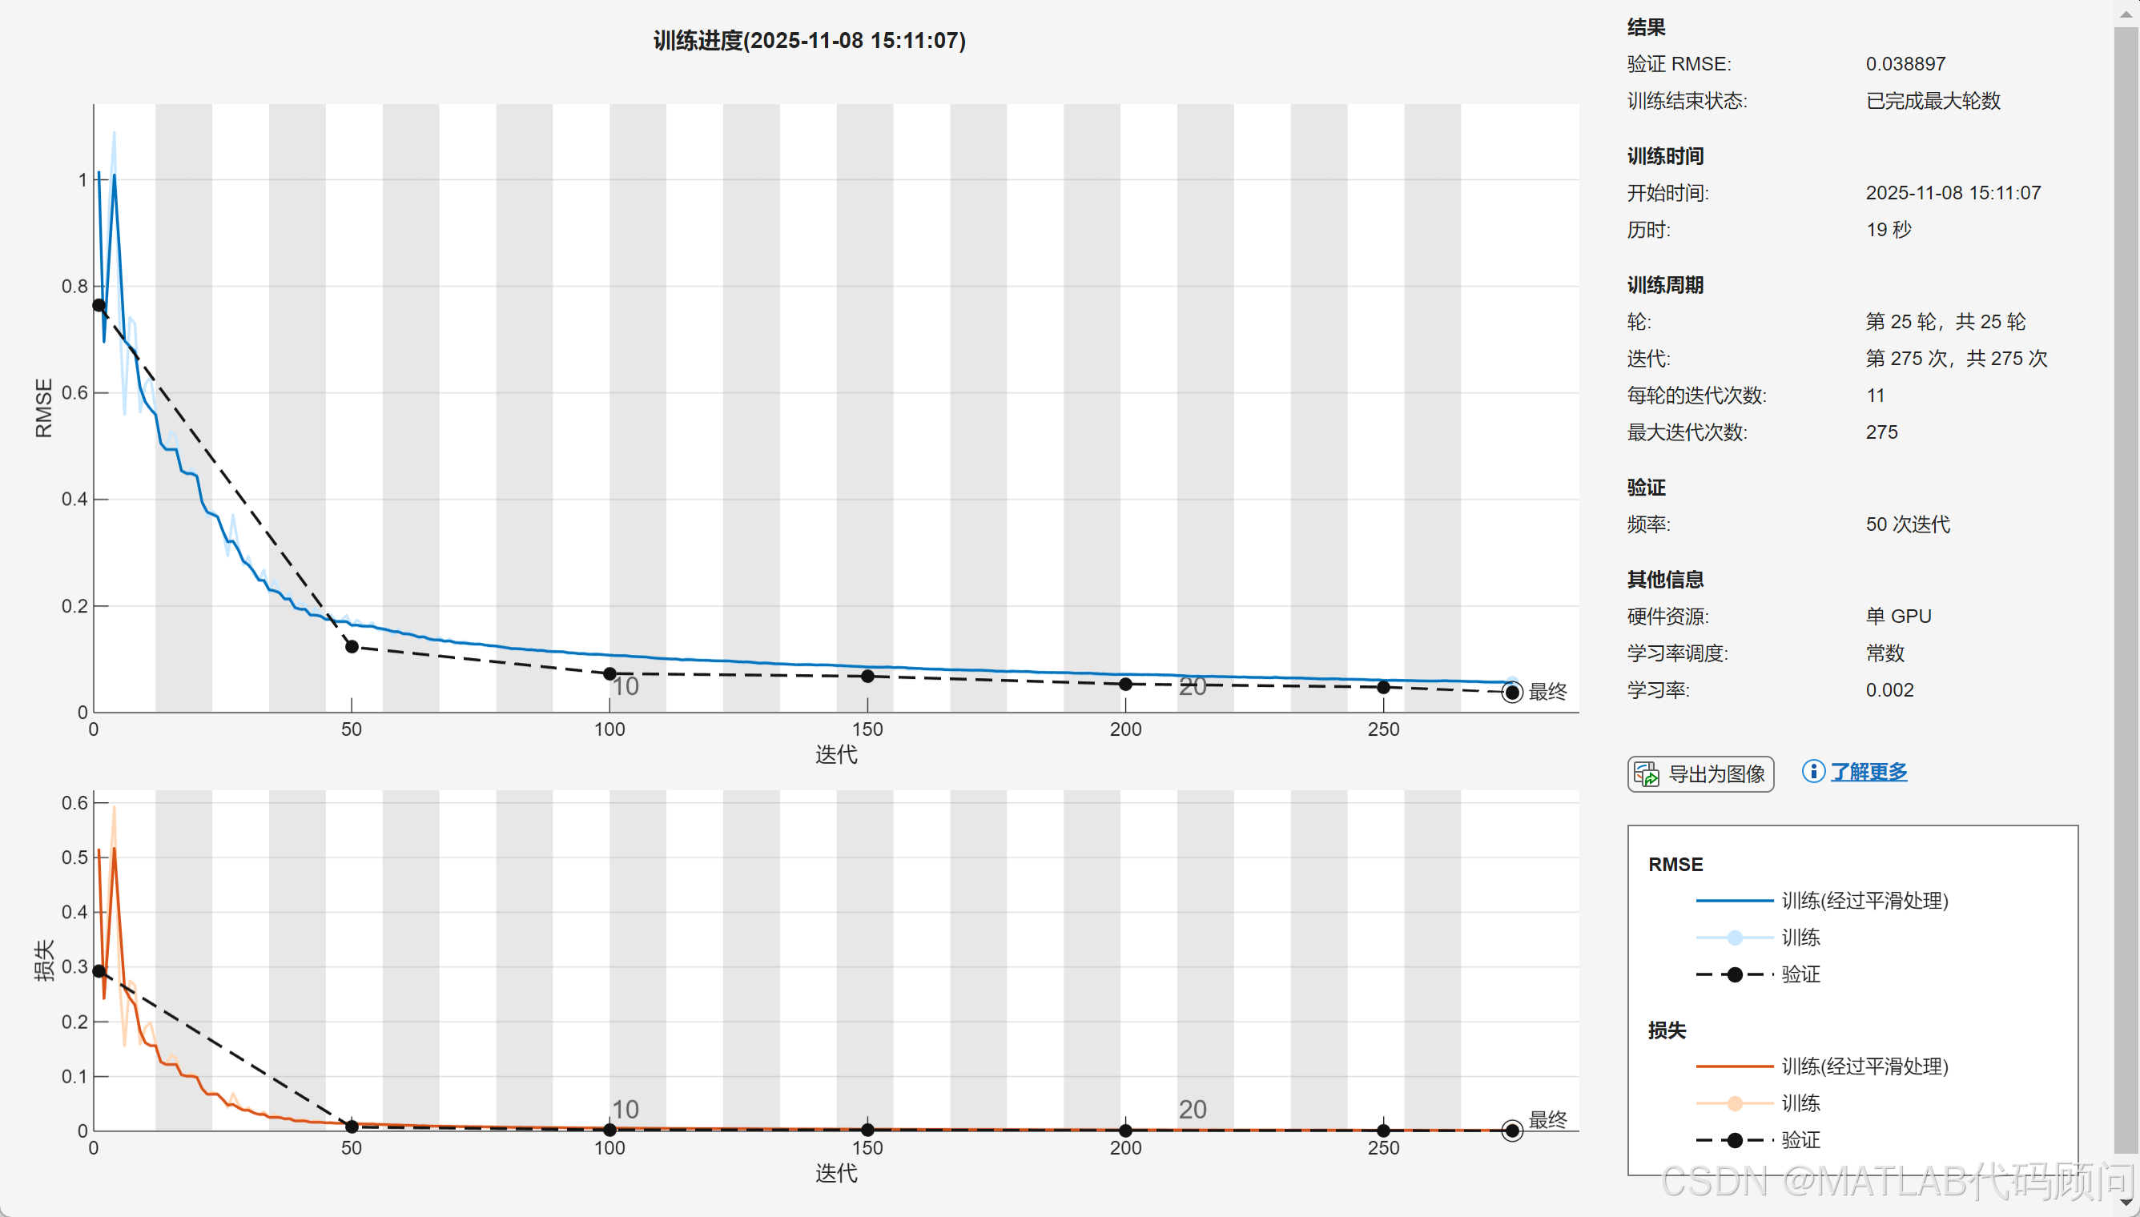Click the orange smoothed training legend line under 损失
The height and width of the screenshot is (1217, 2140).
click(x=1735, y=1066)
